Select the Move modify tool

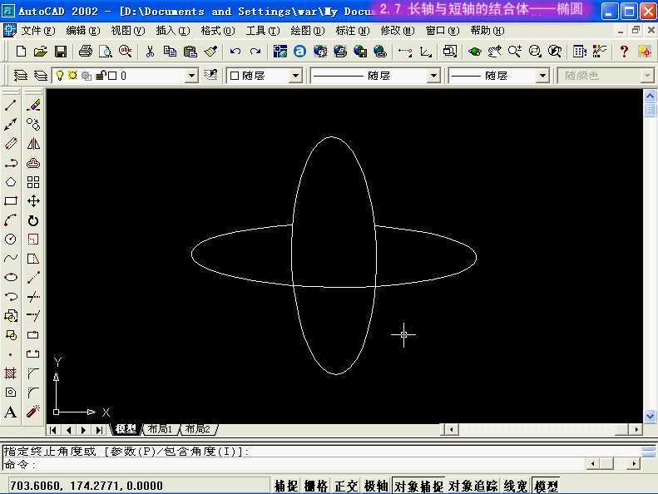33,201
